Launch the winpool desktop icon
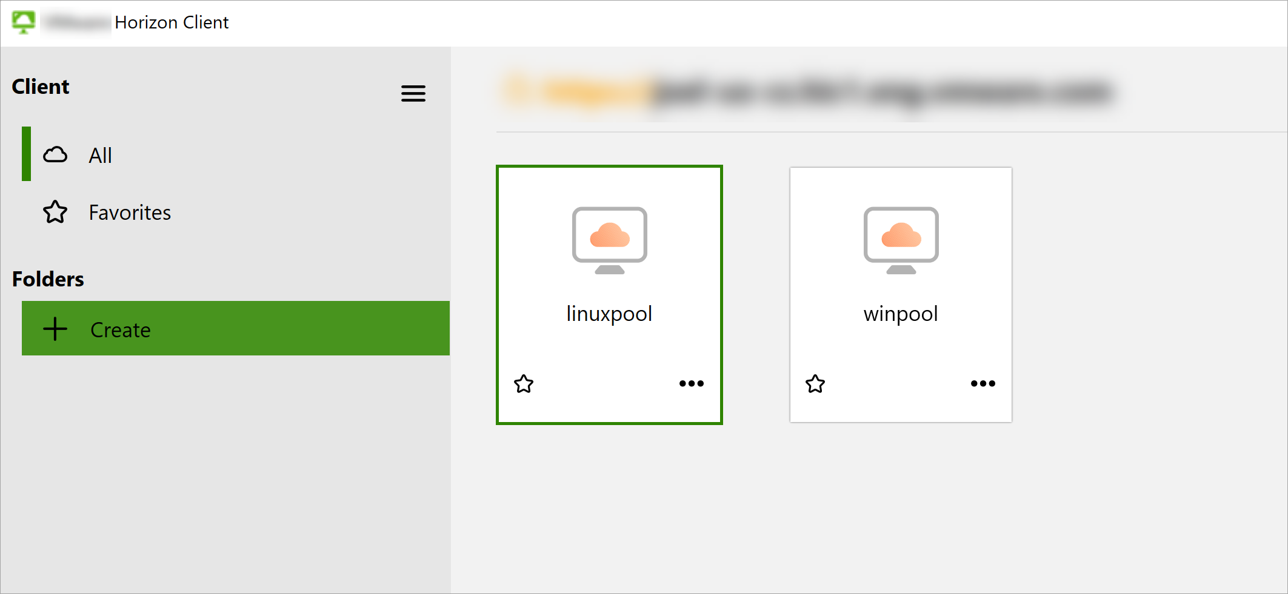 point(901,240)
